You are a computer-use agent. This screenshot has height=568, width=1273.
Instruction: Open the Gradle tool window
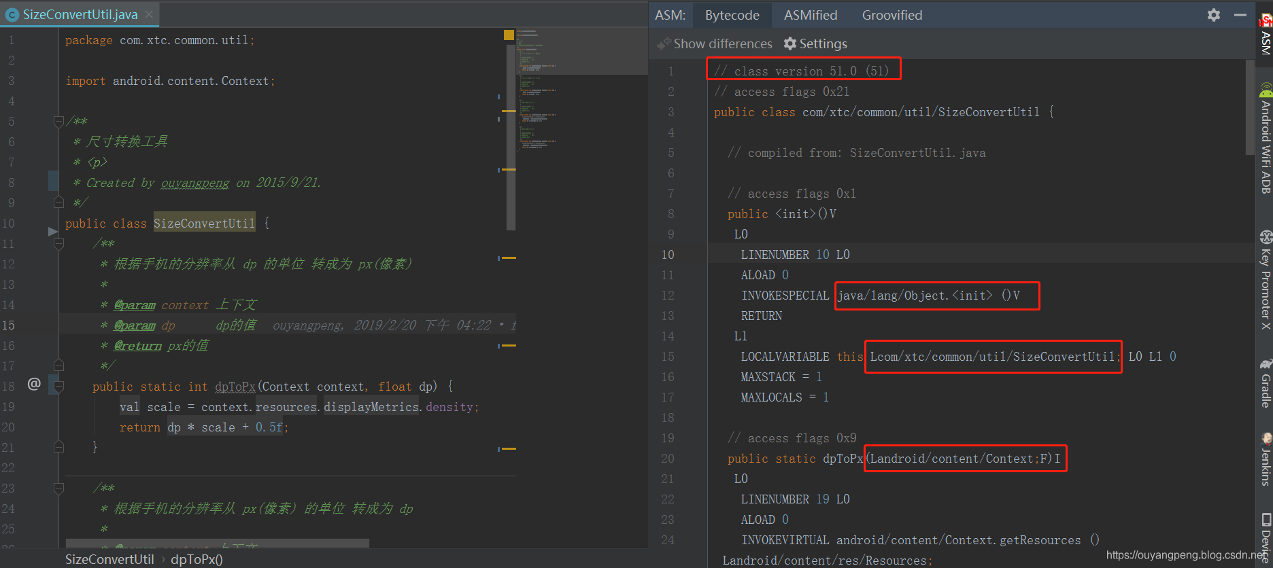[x=1266, y=383]
